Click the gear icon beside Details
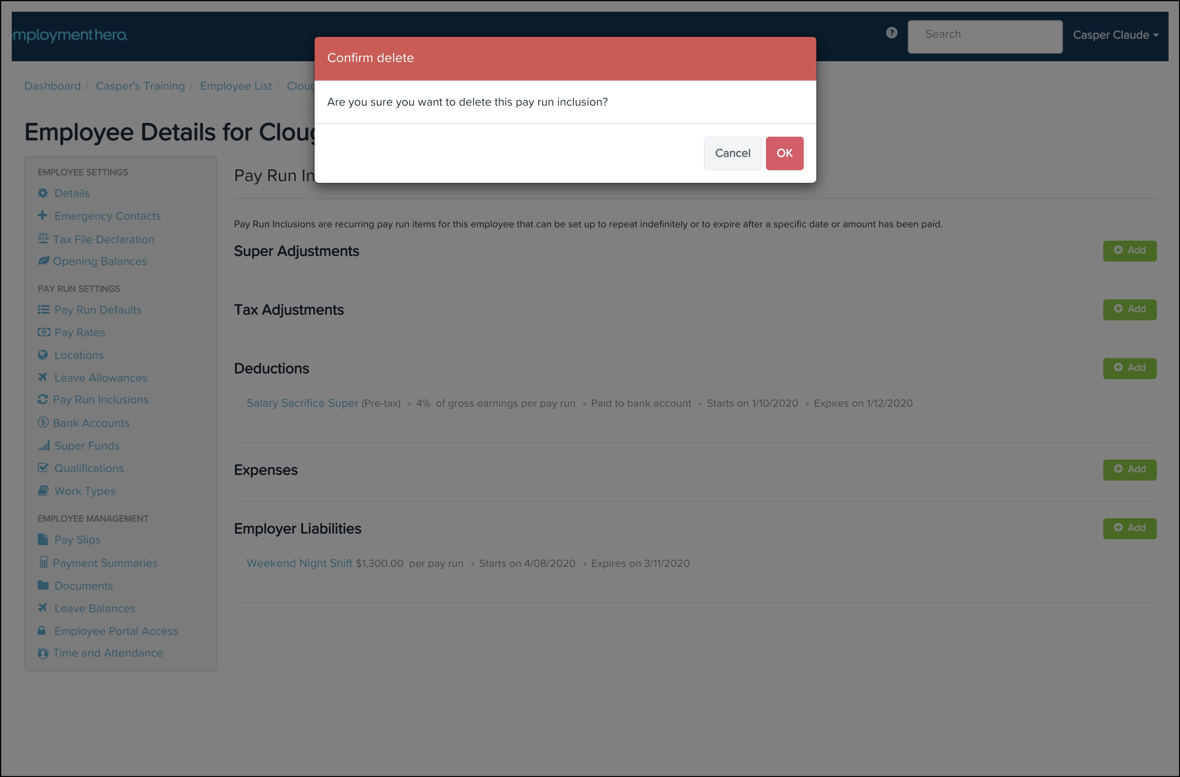The image size is (1180, 777). (43, 193)
